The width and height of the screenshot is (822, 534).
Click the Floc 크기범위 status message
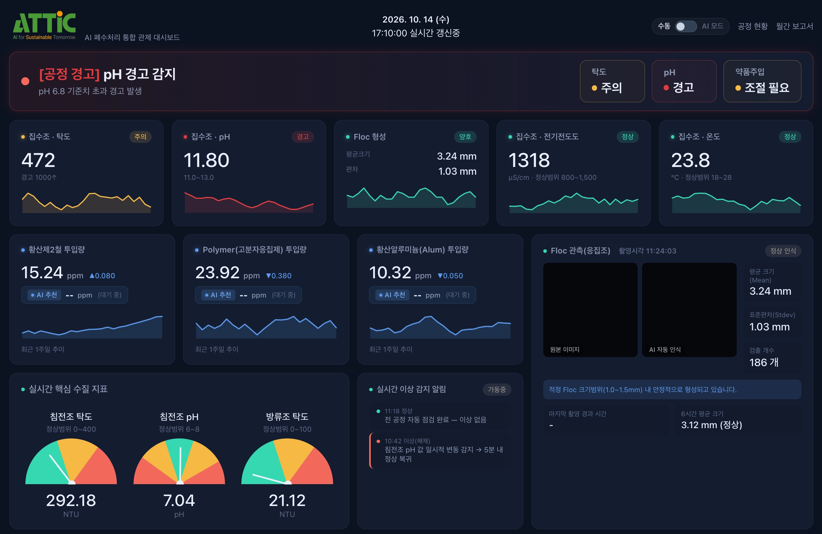click(x=672, y=389)
